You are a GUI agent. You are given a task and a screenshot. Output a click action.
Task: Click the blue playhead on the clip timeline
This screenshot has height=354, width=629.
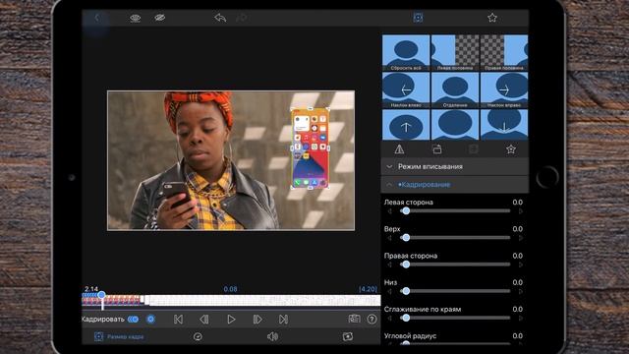coord(102,295)
